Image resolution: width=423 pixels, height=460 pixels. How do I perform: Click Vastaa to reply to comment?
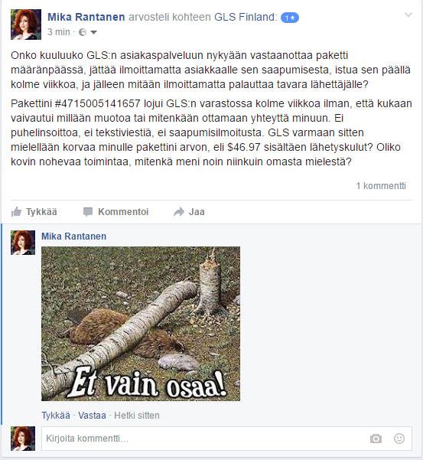pos(92,416)
